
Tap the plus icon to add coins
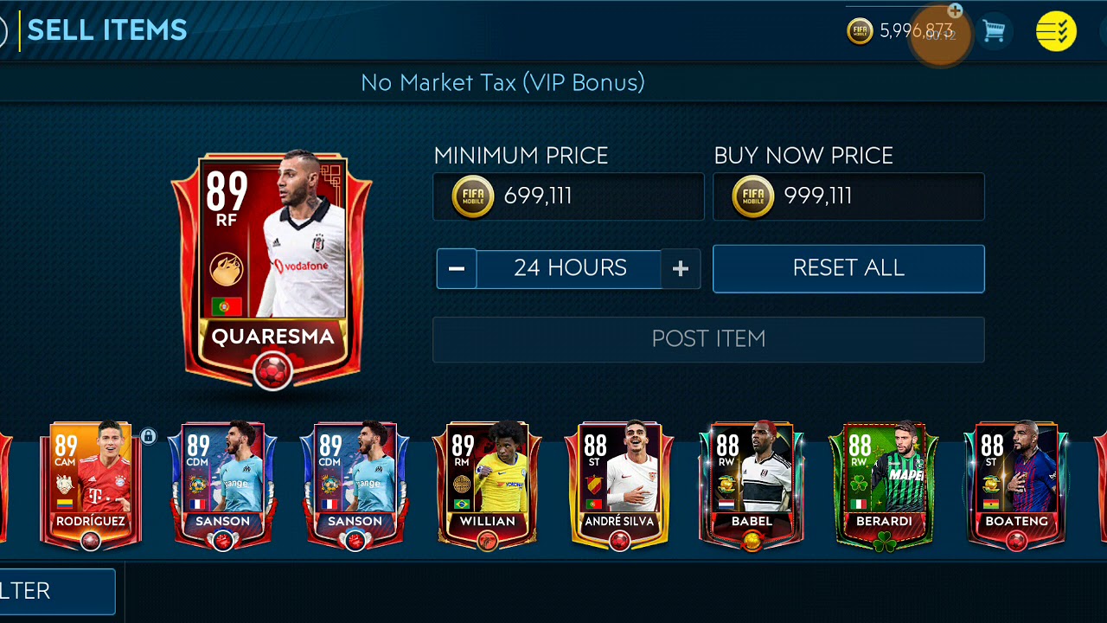coord(955,10)
